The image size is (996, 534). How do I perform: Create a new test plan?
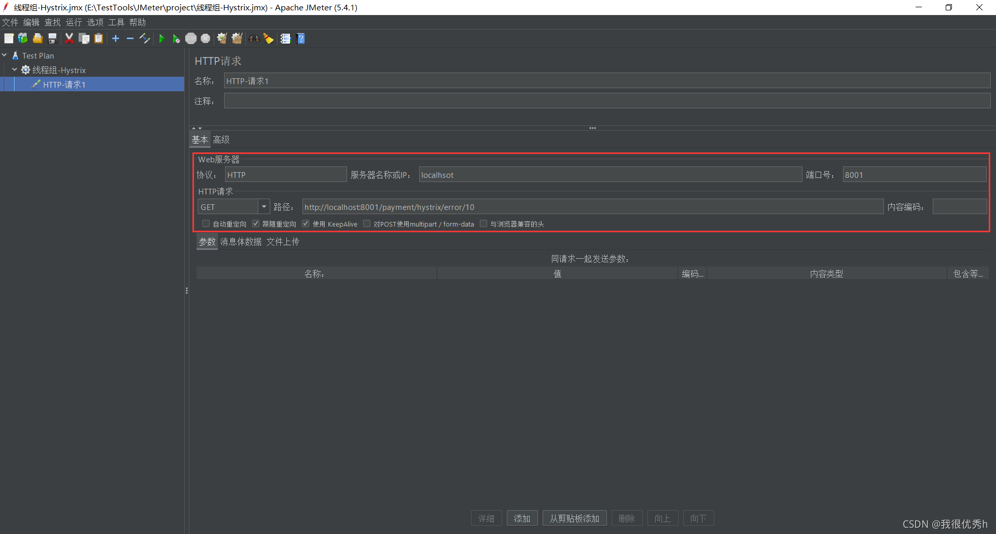click(x=9, y=38)
